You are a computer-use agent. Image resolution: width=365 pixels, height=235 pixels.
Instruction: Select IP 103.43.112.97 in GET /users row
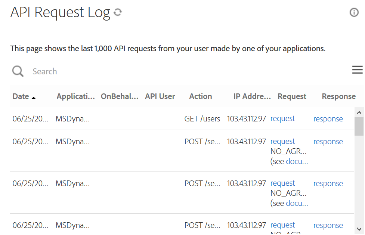[x=246, y=119]
